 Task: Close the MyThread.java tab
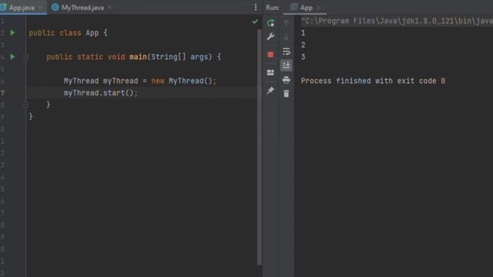pos(109,7)
